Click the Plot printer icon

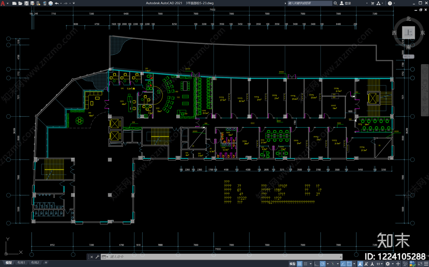pyautogui.click(x=50, y=3)
